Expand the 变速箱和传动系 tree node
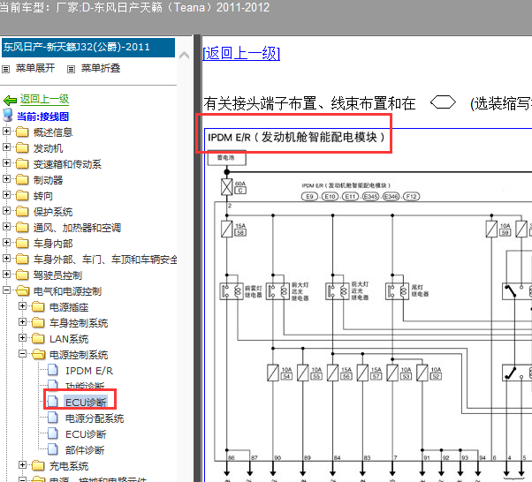Image resolution: width=532 pixels, height=482 pixels. point(6,163)
